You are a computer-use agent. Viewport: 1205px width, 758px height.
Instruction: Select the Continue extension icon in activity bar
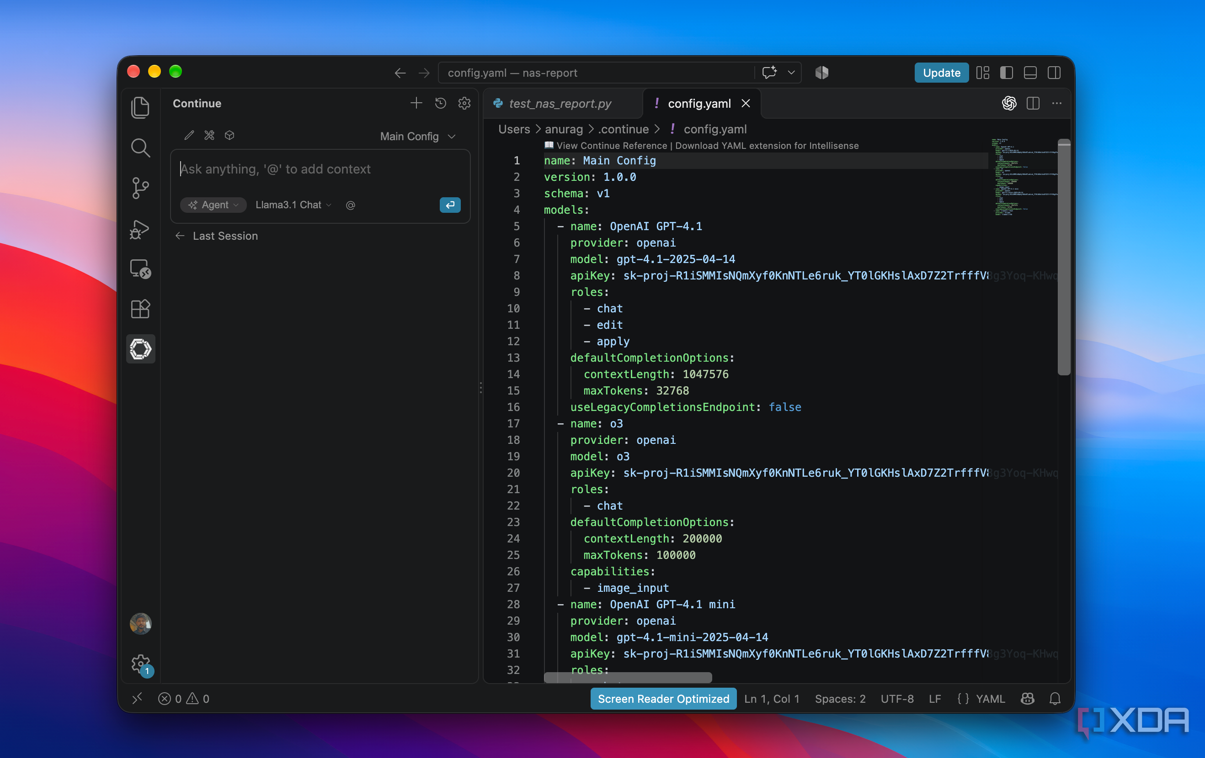click(x=141, y=349)
